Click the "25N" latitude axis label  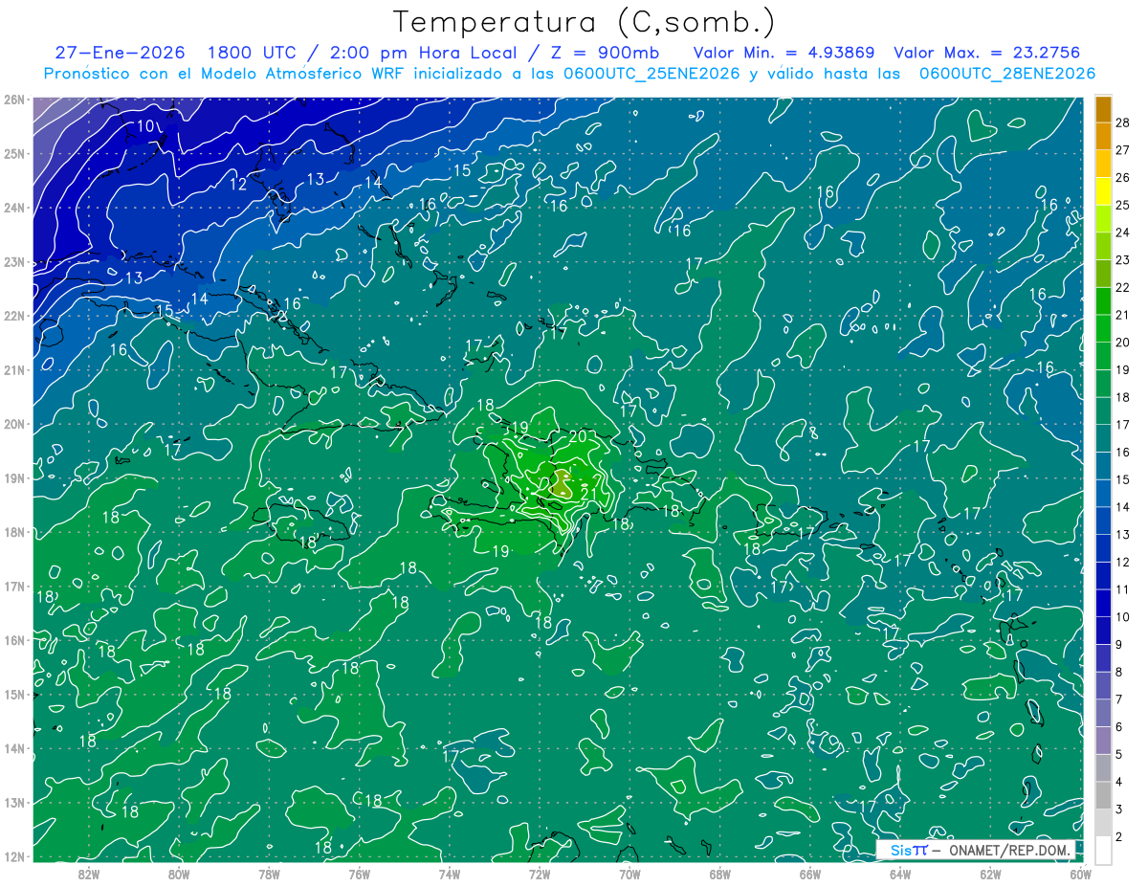pyautogui.click(x=14, y=153)
